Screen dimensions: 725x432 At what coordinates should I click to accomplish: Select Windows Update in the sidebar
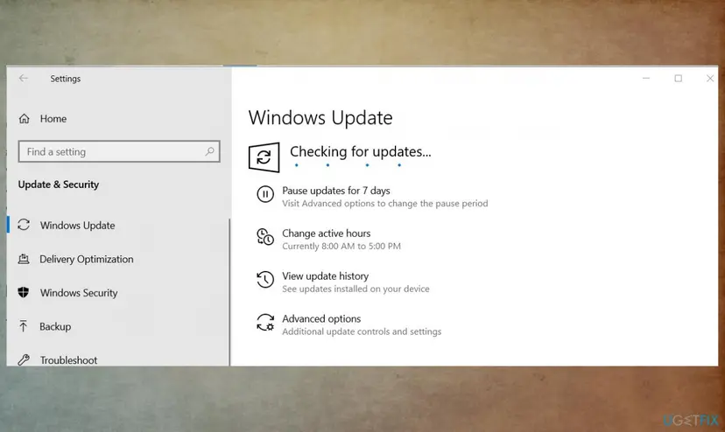[77, 226]
